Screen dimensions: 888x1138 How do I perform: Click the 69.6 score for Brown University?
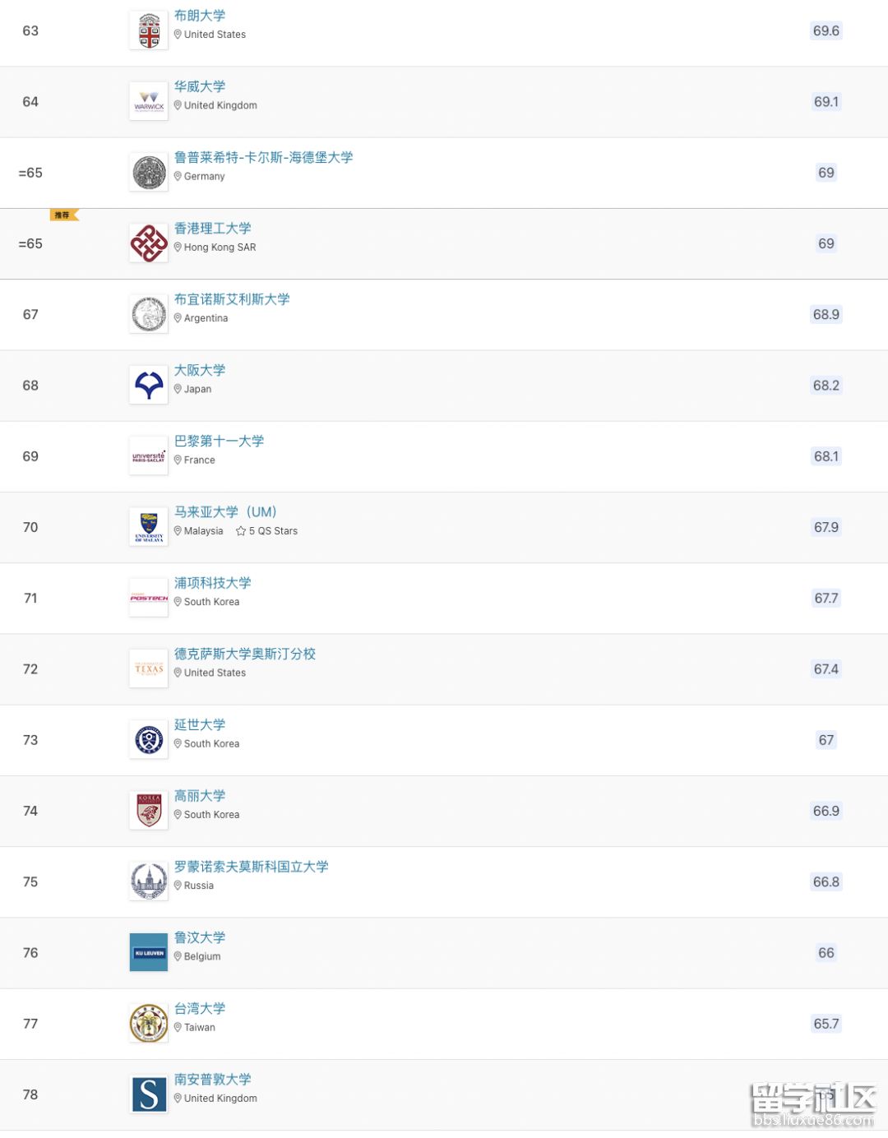tap(826, 31)
